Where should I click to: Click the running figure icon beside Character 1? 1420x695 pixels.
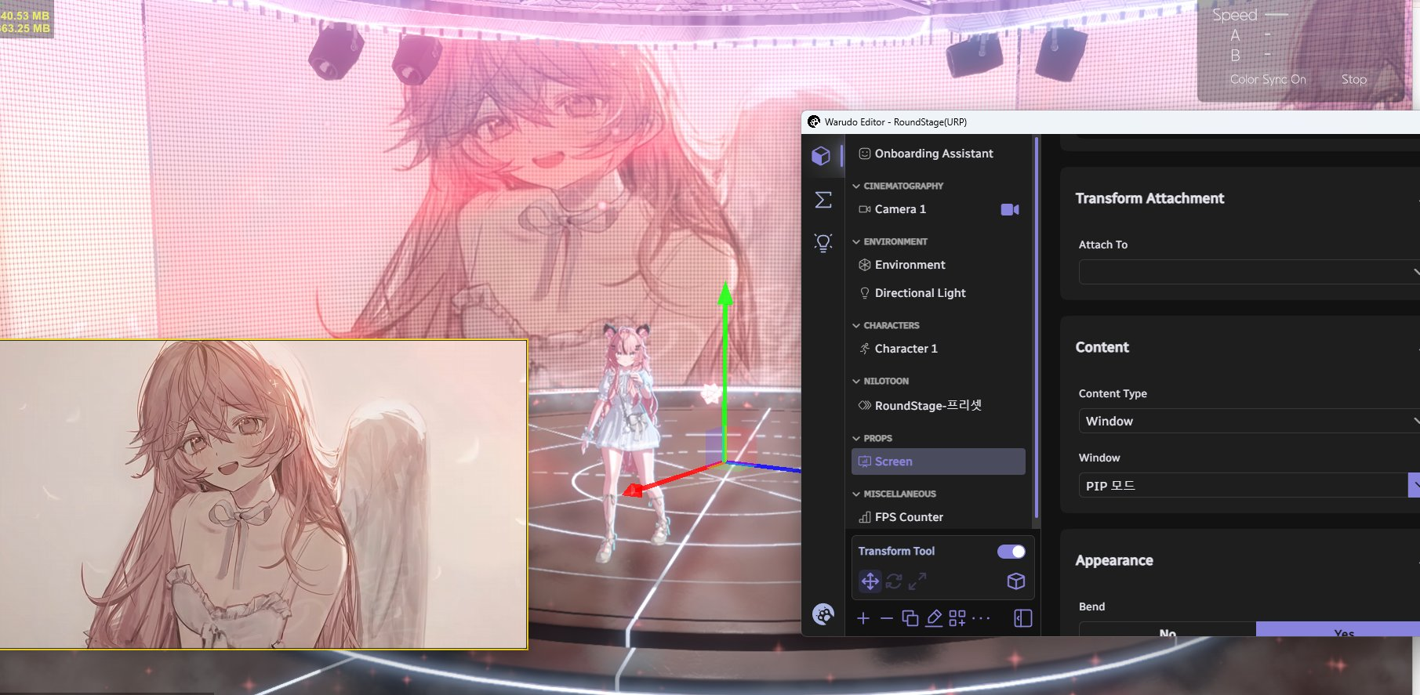(865, 349)
